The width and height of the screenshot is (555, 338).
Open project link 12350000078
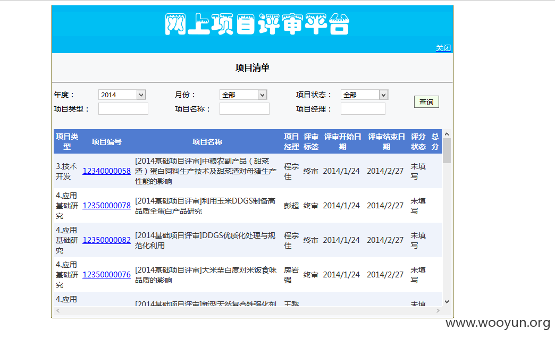[106, 206]
